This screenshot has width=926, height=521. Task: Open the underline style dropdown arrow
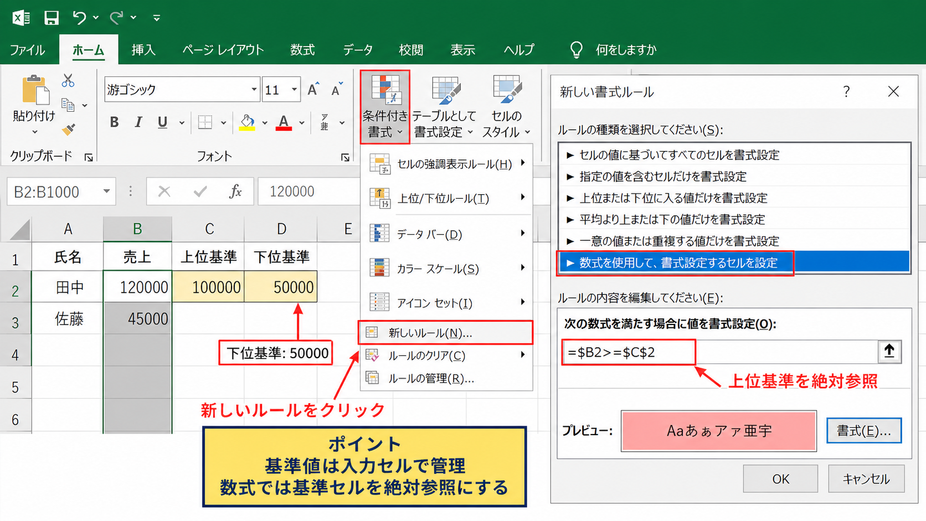tap(182, 123)
